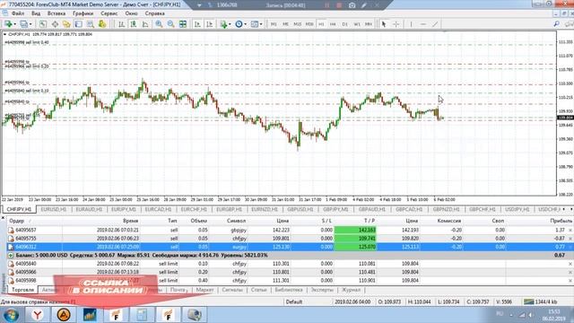
Task: Open the Periods clock icon
Action: (239, 24)
